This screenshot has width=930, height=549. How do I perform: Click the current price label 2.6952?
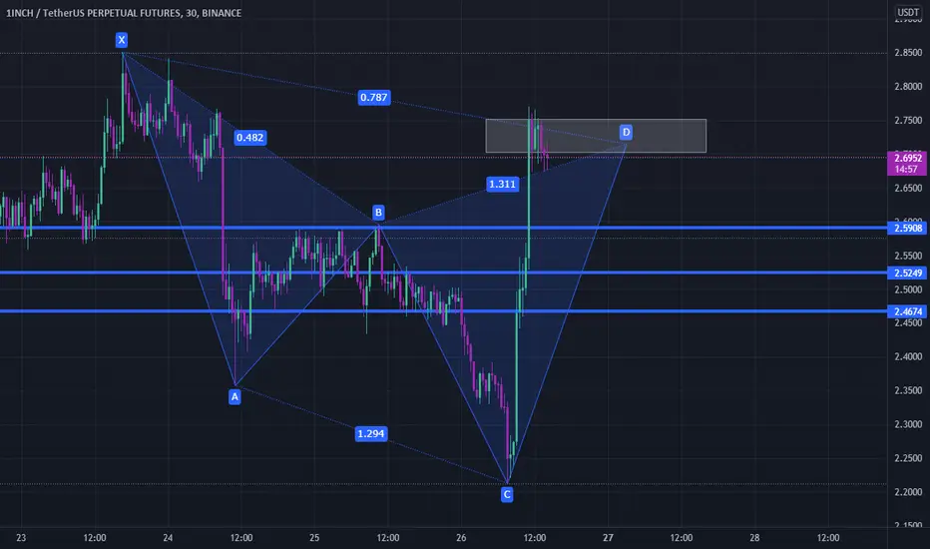[907, 158]
